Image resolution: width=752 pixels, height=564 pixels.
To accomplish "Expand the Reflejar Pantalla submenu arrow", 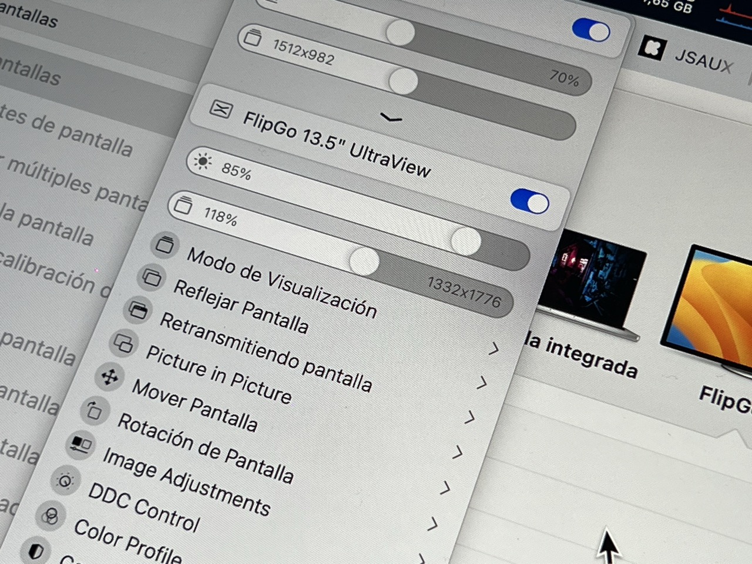I will coord(482,383).
